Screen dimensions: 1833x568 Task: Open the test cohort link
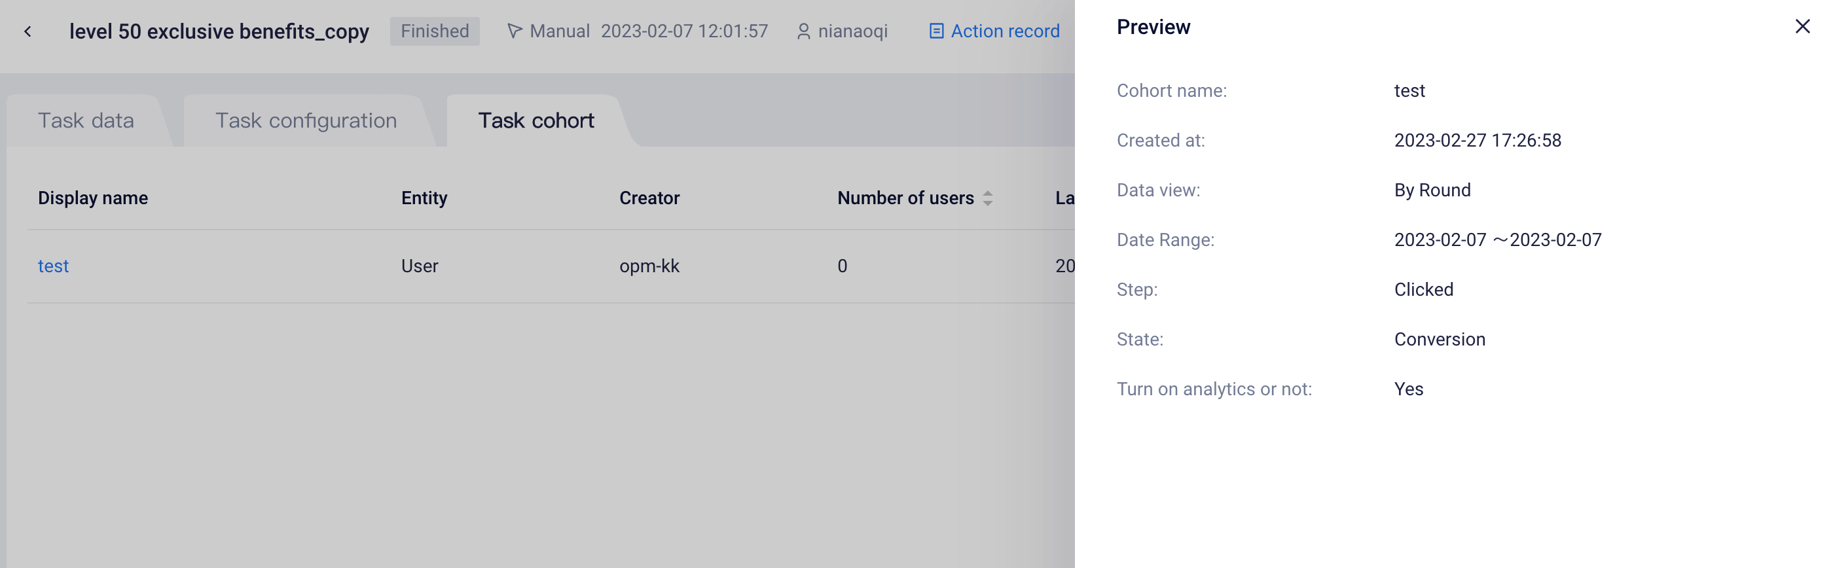pyautogui.click(x=54, y=266)
